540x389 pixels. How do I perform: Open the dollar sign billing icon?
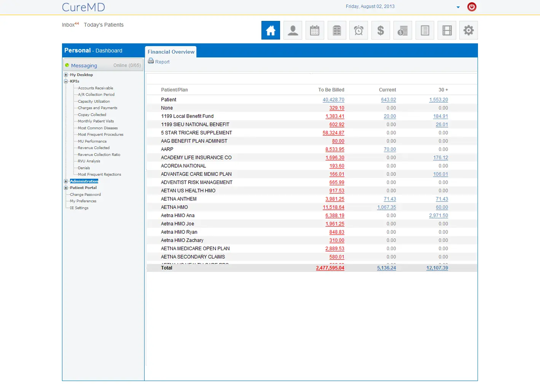click(381, 30)
